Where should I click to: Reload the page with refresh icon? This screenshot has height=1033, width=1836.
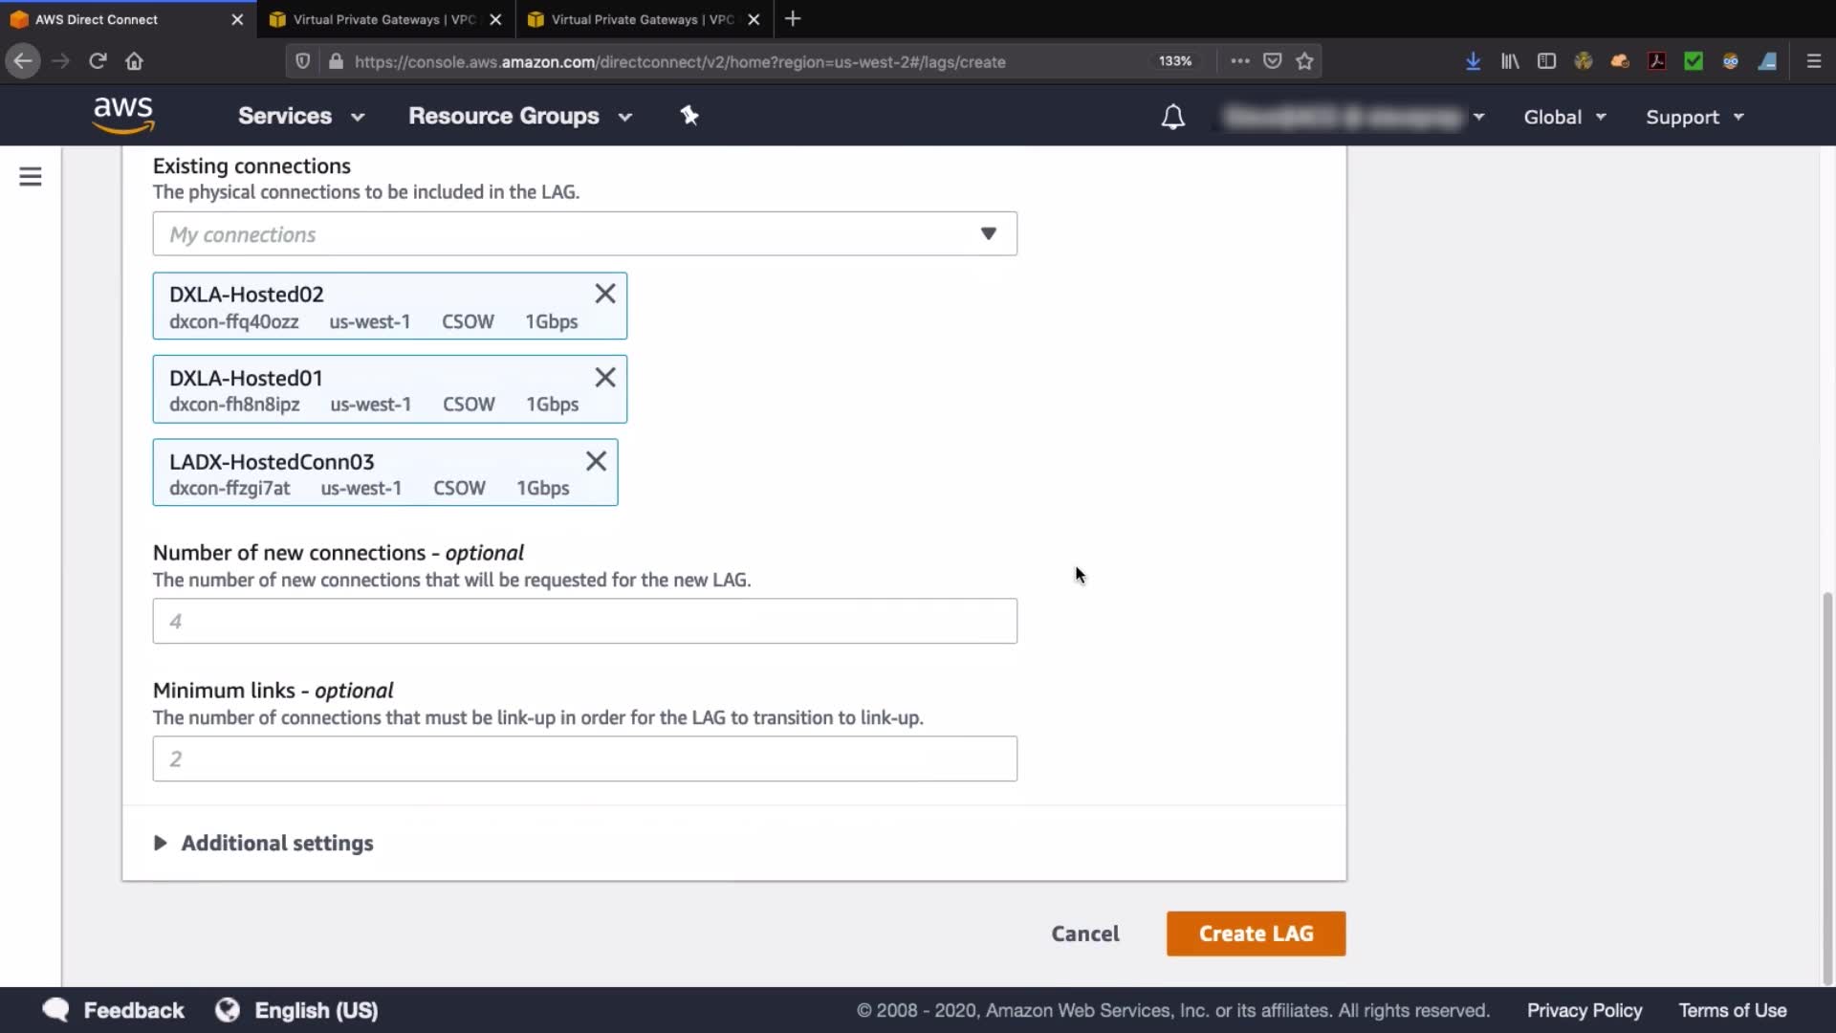98,61
